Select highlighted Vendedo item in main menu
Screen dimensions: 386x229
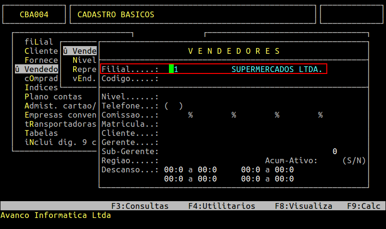tap(37, 69)
